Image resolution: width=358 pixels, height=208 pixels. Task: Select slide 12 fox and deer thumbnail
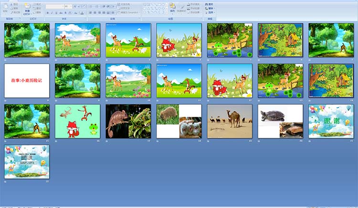230,81
